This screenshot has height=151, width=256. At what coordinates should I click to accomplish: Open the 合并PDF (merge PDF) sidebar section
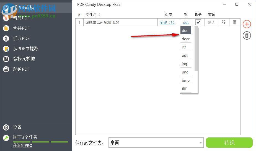point(21,28)
